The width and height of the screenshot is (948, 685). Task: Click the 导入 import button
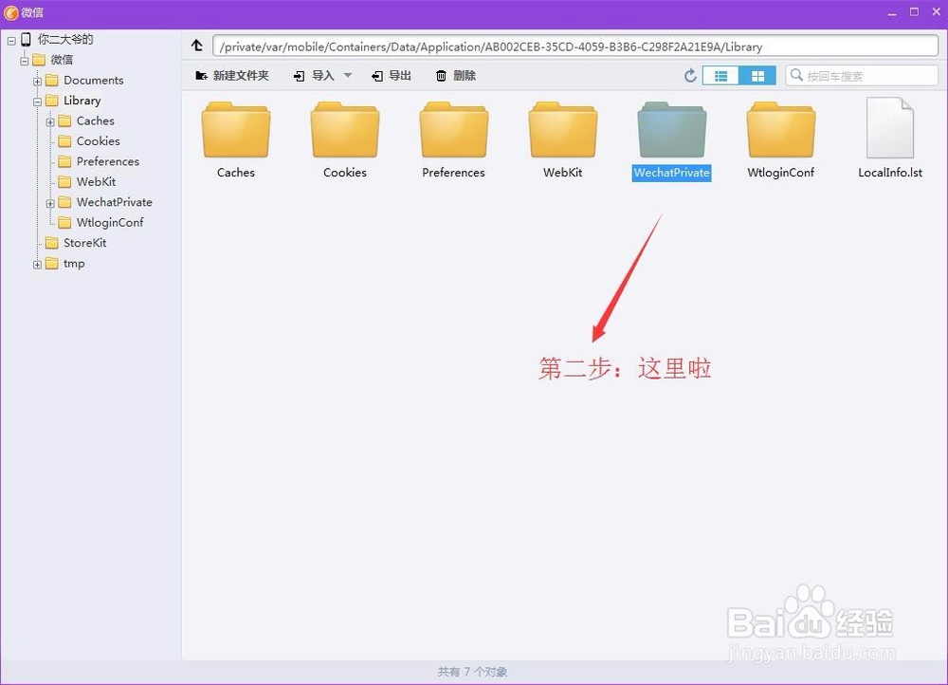[x=315, y=76]
